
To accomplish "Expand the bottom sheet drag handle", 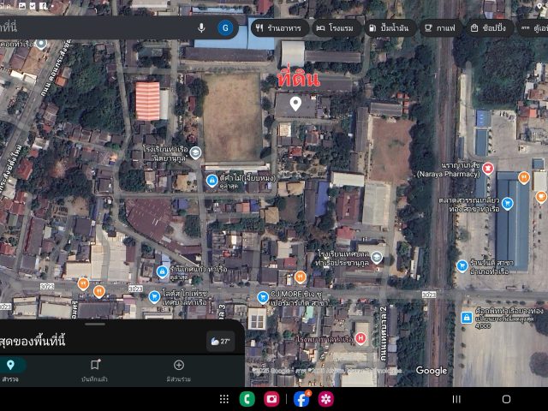I will [x=95, y=325].
